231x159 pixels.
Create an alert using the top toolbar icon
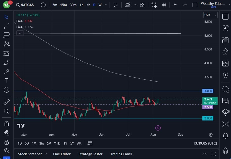[154, 5]
